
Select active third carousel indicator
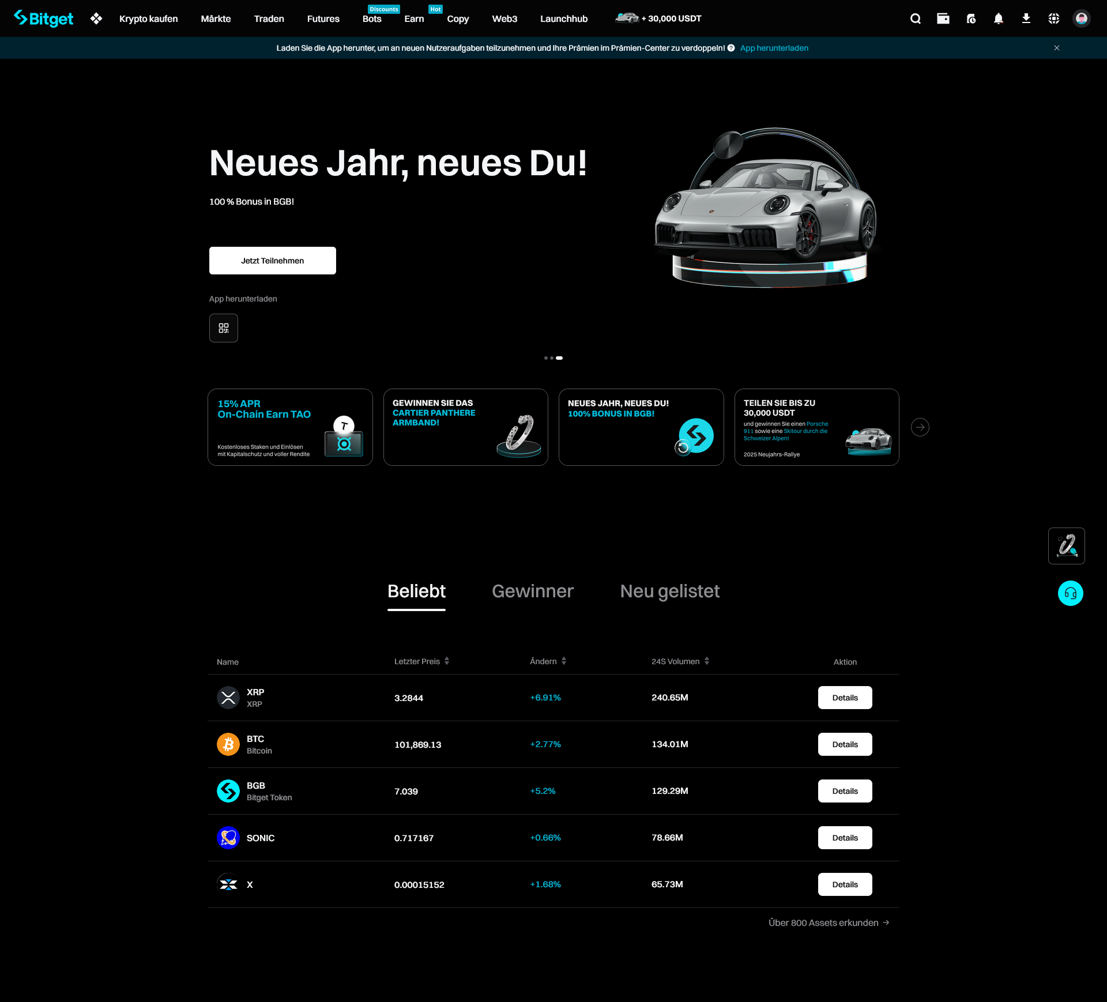[x=559, y=358]
